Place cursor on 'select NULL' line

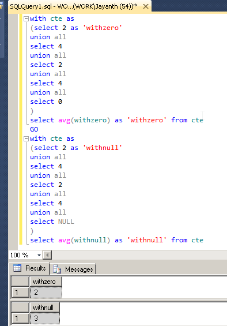tap(52, 222)
